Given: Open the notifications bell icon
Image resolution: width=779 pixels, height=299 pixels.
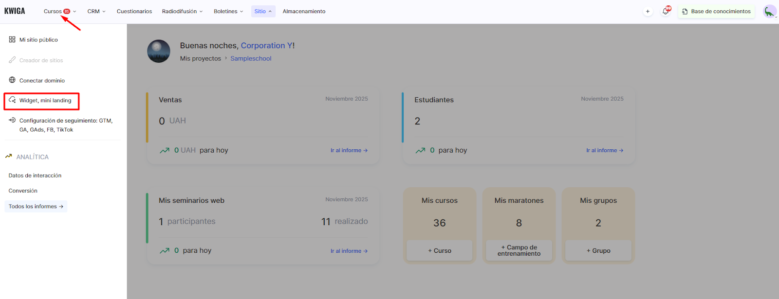Looking at the screenshot, I should 665,11.
